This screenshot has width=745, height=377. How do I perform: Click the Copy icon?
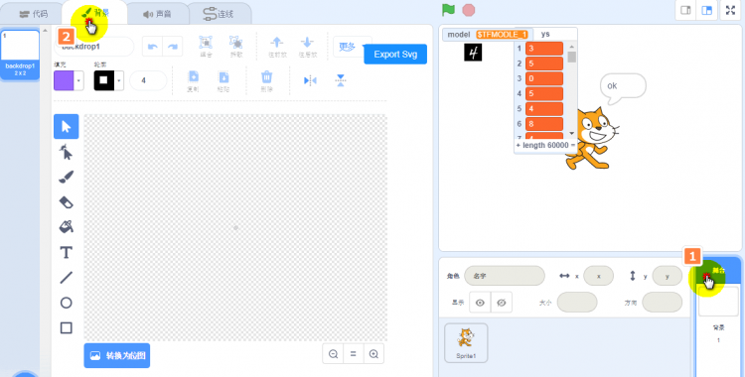(x=194, y=81)
